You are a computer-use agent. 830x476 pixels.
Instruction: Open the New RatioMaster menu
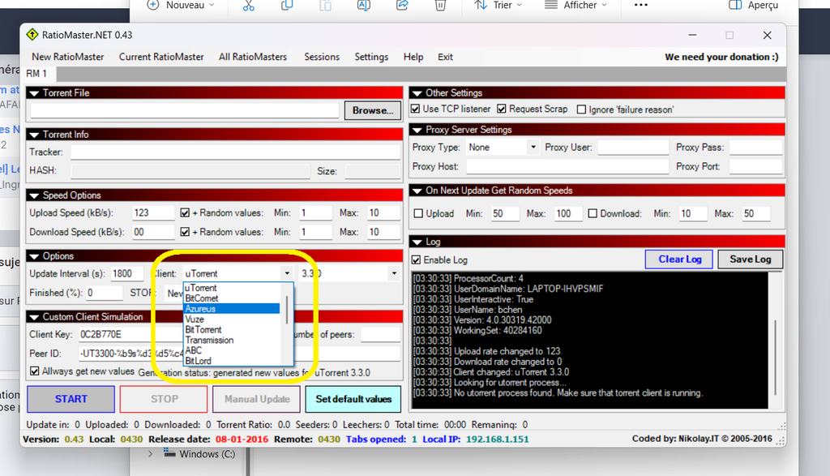tap(68, 58)
